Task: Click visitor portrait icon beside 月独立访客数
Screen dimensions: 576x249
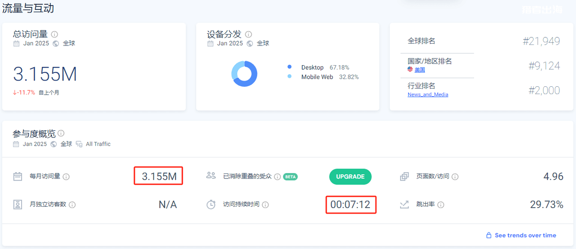Action: 18,205
